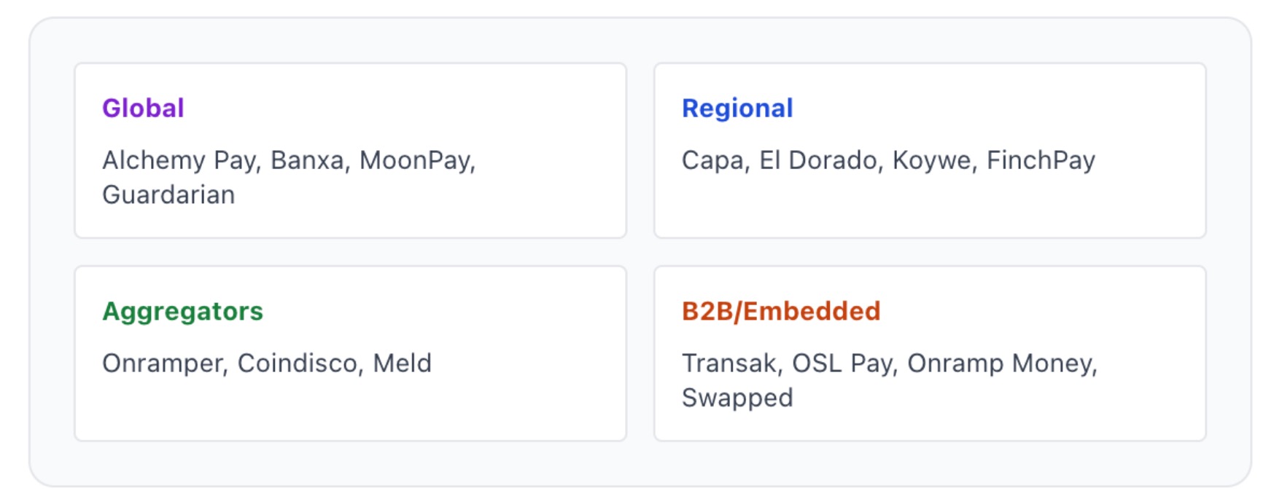The width and height of the screenshot is (1266, 504).
Task: Select the green Aggregators heading
Action: point(182,311)
